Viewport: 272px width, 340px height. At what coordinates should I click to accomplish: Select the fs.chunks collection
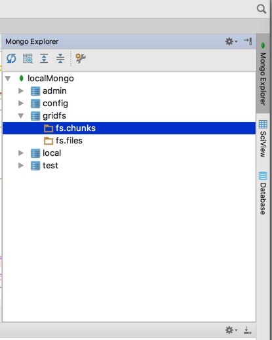click(129, 128)
